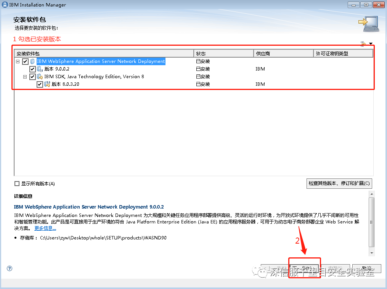The height and width of the screenshot is (289, 387).
Task: Click the 许可证密钥类型 column header
Action: (x=343, y=53)
